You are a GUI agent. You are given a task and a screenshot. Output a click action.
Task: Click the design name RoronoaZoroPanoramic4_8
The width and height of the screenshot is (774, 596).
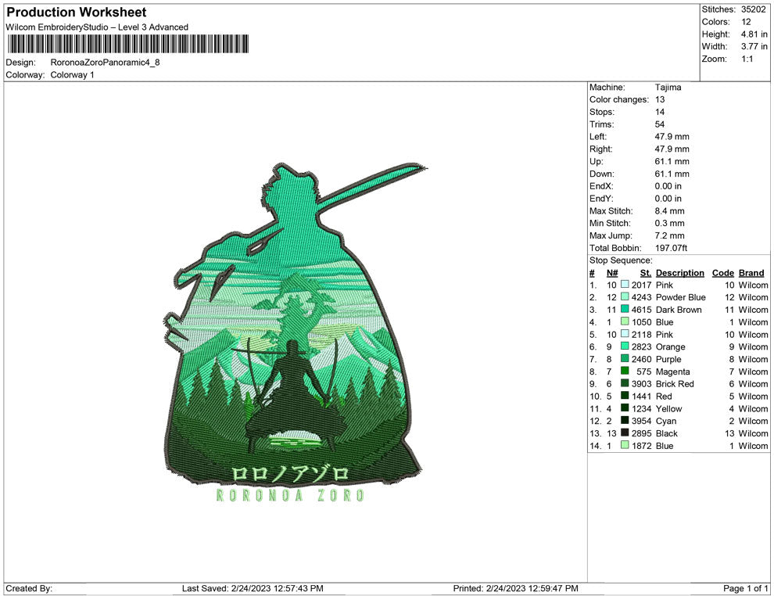[x=105, y=63]
